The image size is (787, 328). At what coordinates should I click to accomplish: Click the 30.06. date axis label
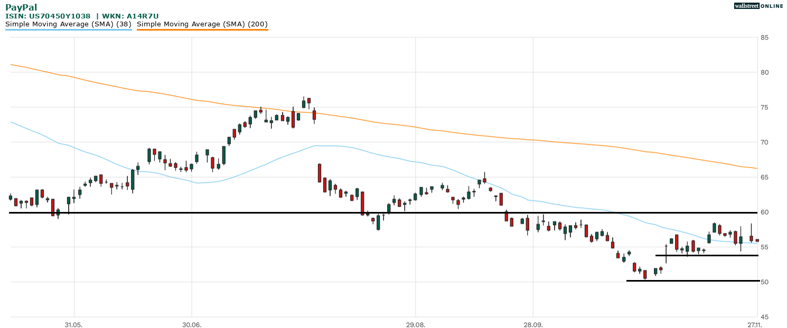point(192,324)
